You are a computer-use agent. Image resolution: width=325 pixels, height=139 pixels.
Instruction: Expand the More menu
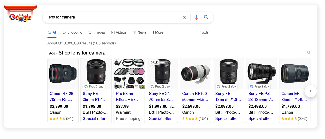[x=158, y=32]
